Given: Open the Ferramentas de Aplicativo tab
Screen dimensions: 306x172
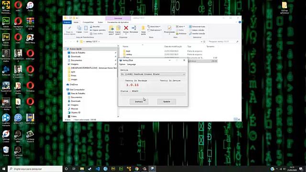Looking at the screenshot, I should [118, 22].
